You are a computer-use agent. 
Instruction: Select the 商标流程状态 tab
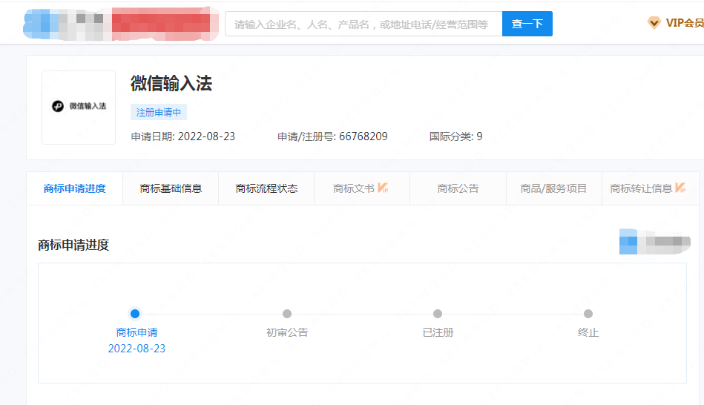(266, 188)
